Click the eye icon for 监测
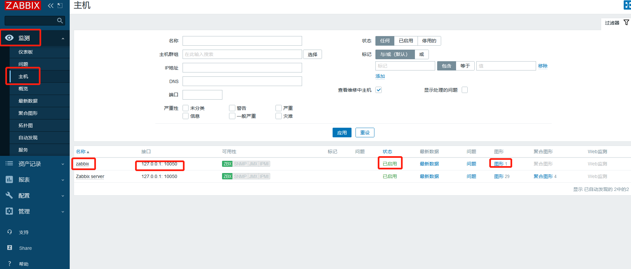Image resolution: width=631 pixels, height=269 pixels. click(9, 38)
